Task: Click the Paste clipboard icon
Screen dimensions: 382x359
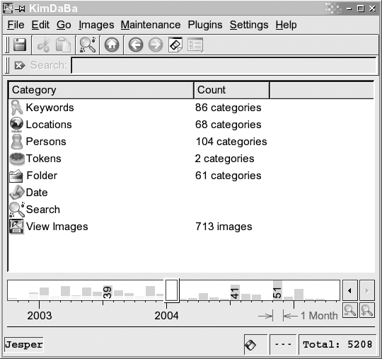Action: tap(63, 45)
